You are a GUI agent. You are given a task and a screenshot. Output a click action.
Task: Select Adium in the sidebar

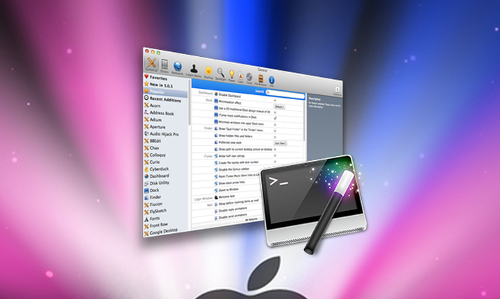click(x=153, y=120)
